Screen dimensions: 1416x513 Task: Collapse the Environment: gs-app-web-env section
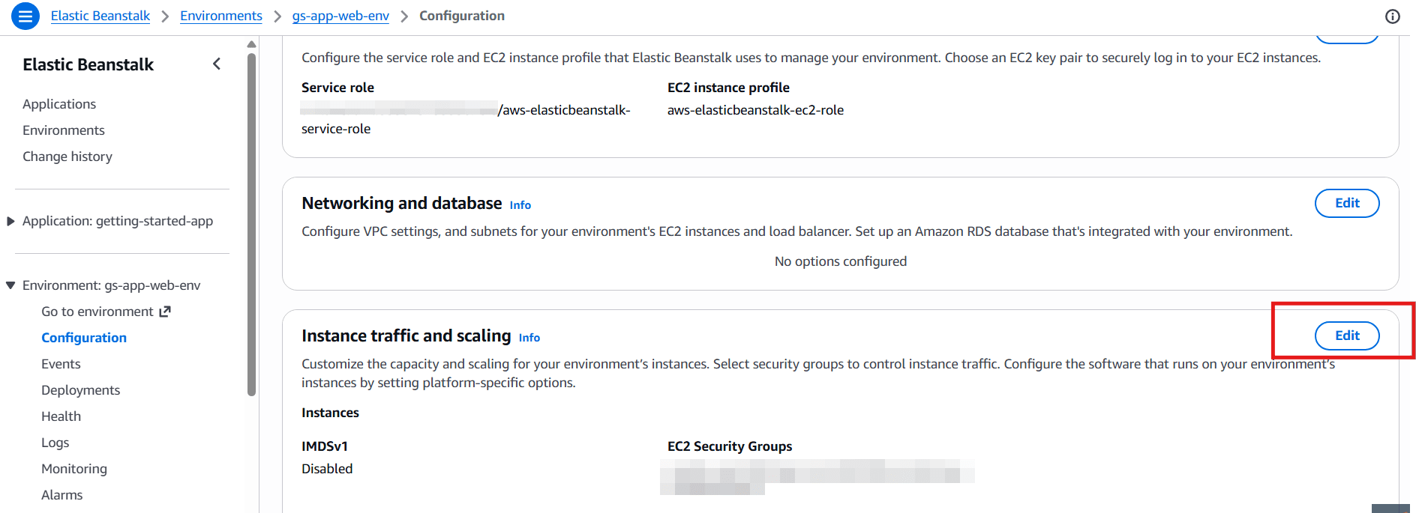10,285
